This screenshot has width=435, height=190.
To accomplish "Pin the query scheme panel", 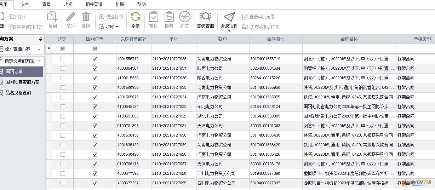I will pos(41,39).
